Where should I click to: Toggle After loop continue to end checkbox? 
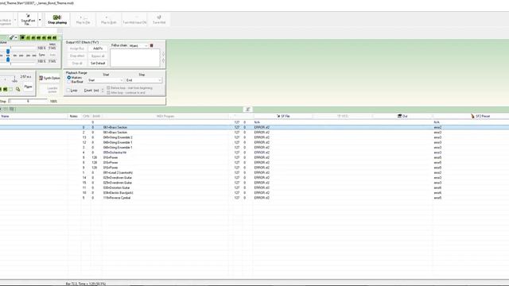(108, 93)
